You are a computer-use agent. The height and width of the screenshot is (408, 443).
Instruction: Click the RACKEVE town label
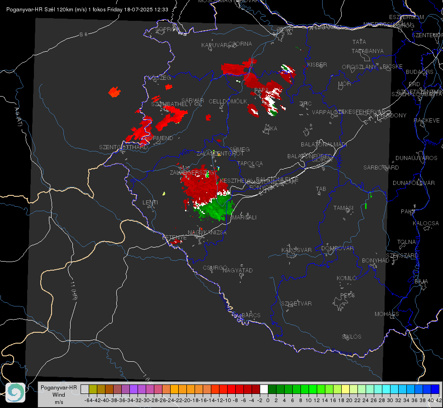(x=427, y=120)
